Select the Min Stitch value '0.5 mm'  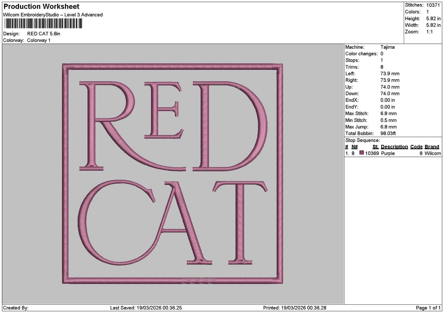[x=388, y=120]
